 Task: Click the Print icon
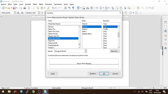(25, 8)
